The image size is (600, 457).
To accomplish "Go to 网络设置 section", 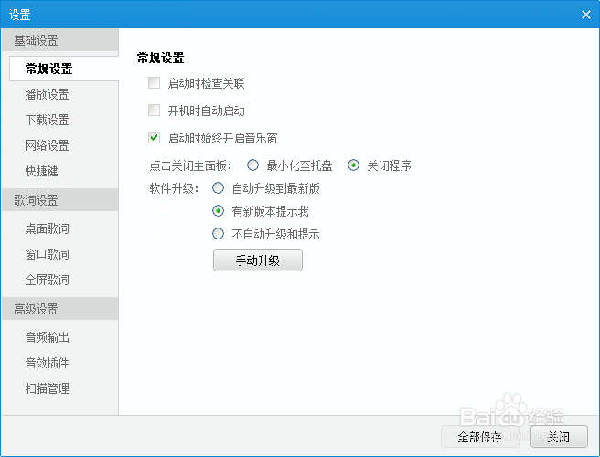I will [x=47, y=145].
